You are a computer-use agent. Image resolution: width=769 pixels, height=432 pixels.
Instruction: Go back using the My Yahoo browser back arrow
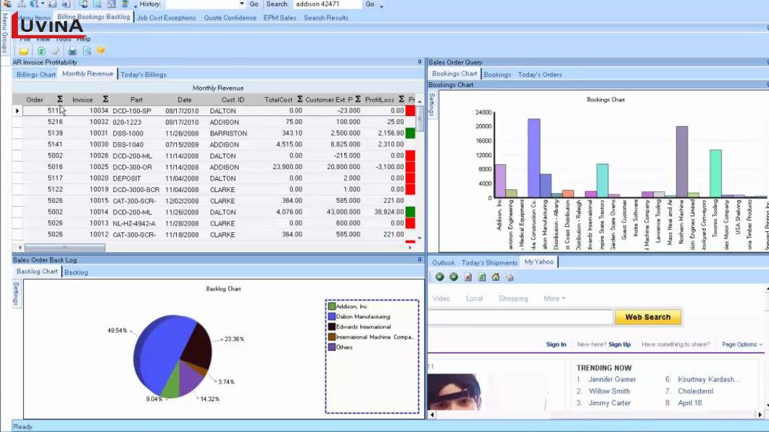pos(440,277)
